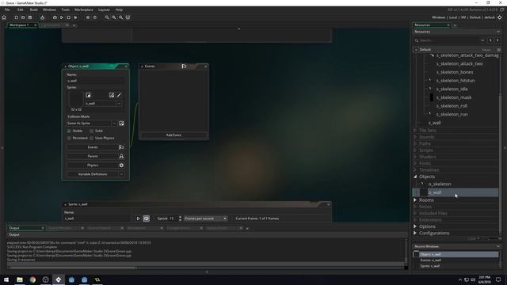507x285 pixels.
Task: Open Game Options icon in toolbar
Action: 88,17
